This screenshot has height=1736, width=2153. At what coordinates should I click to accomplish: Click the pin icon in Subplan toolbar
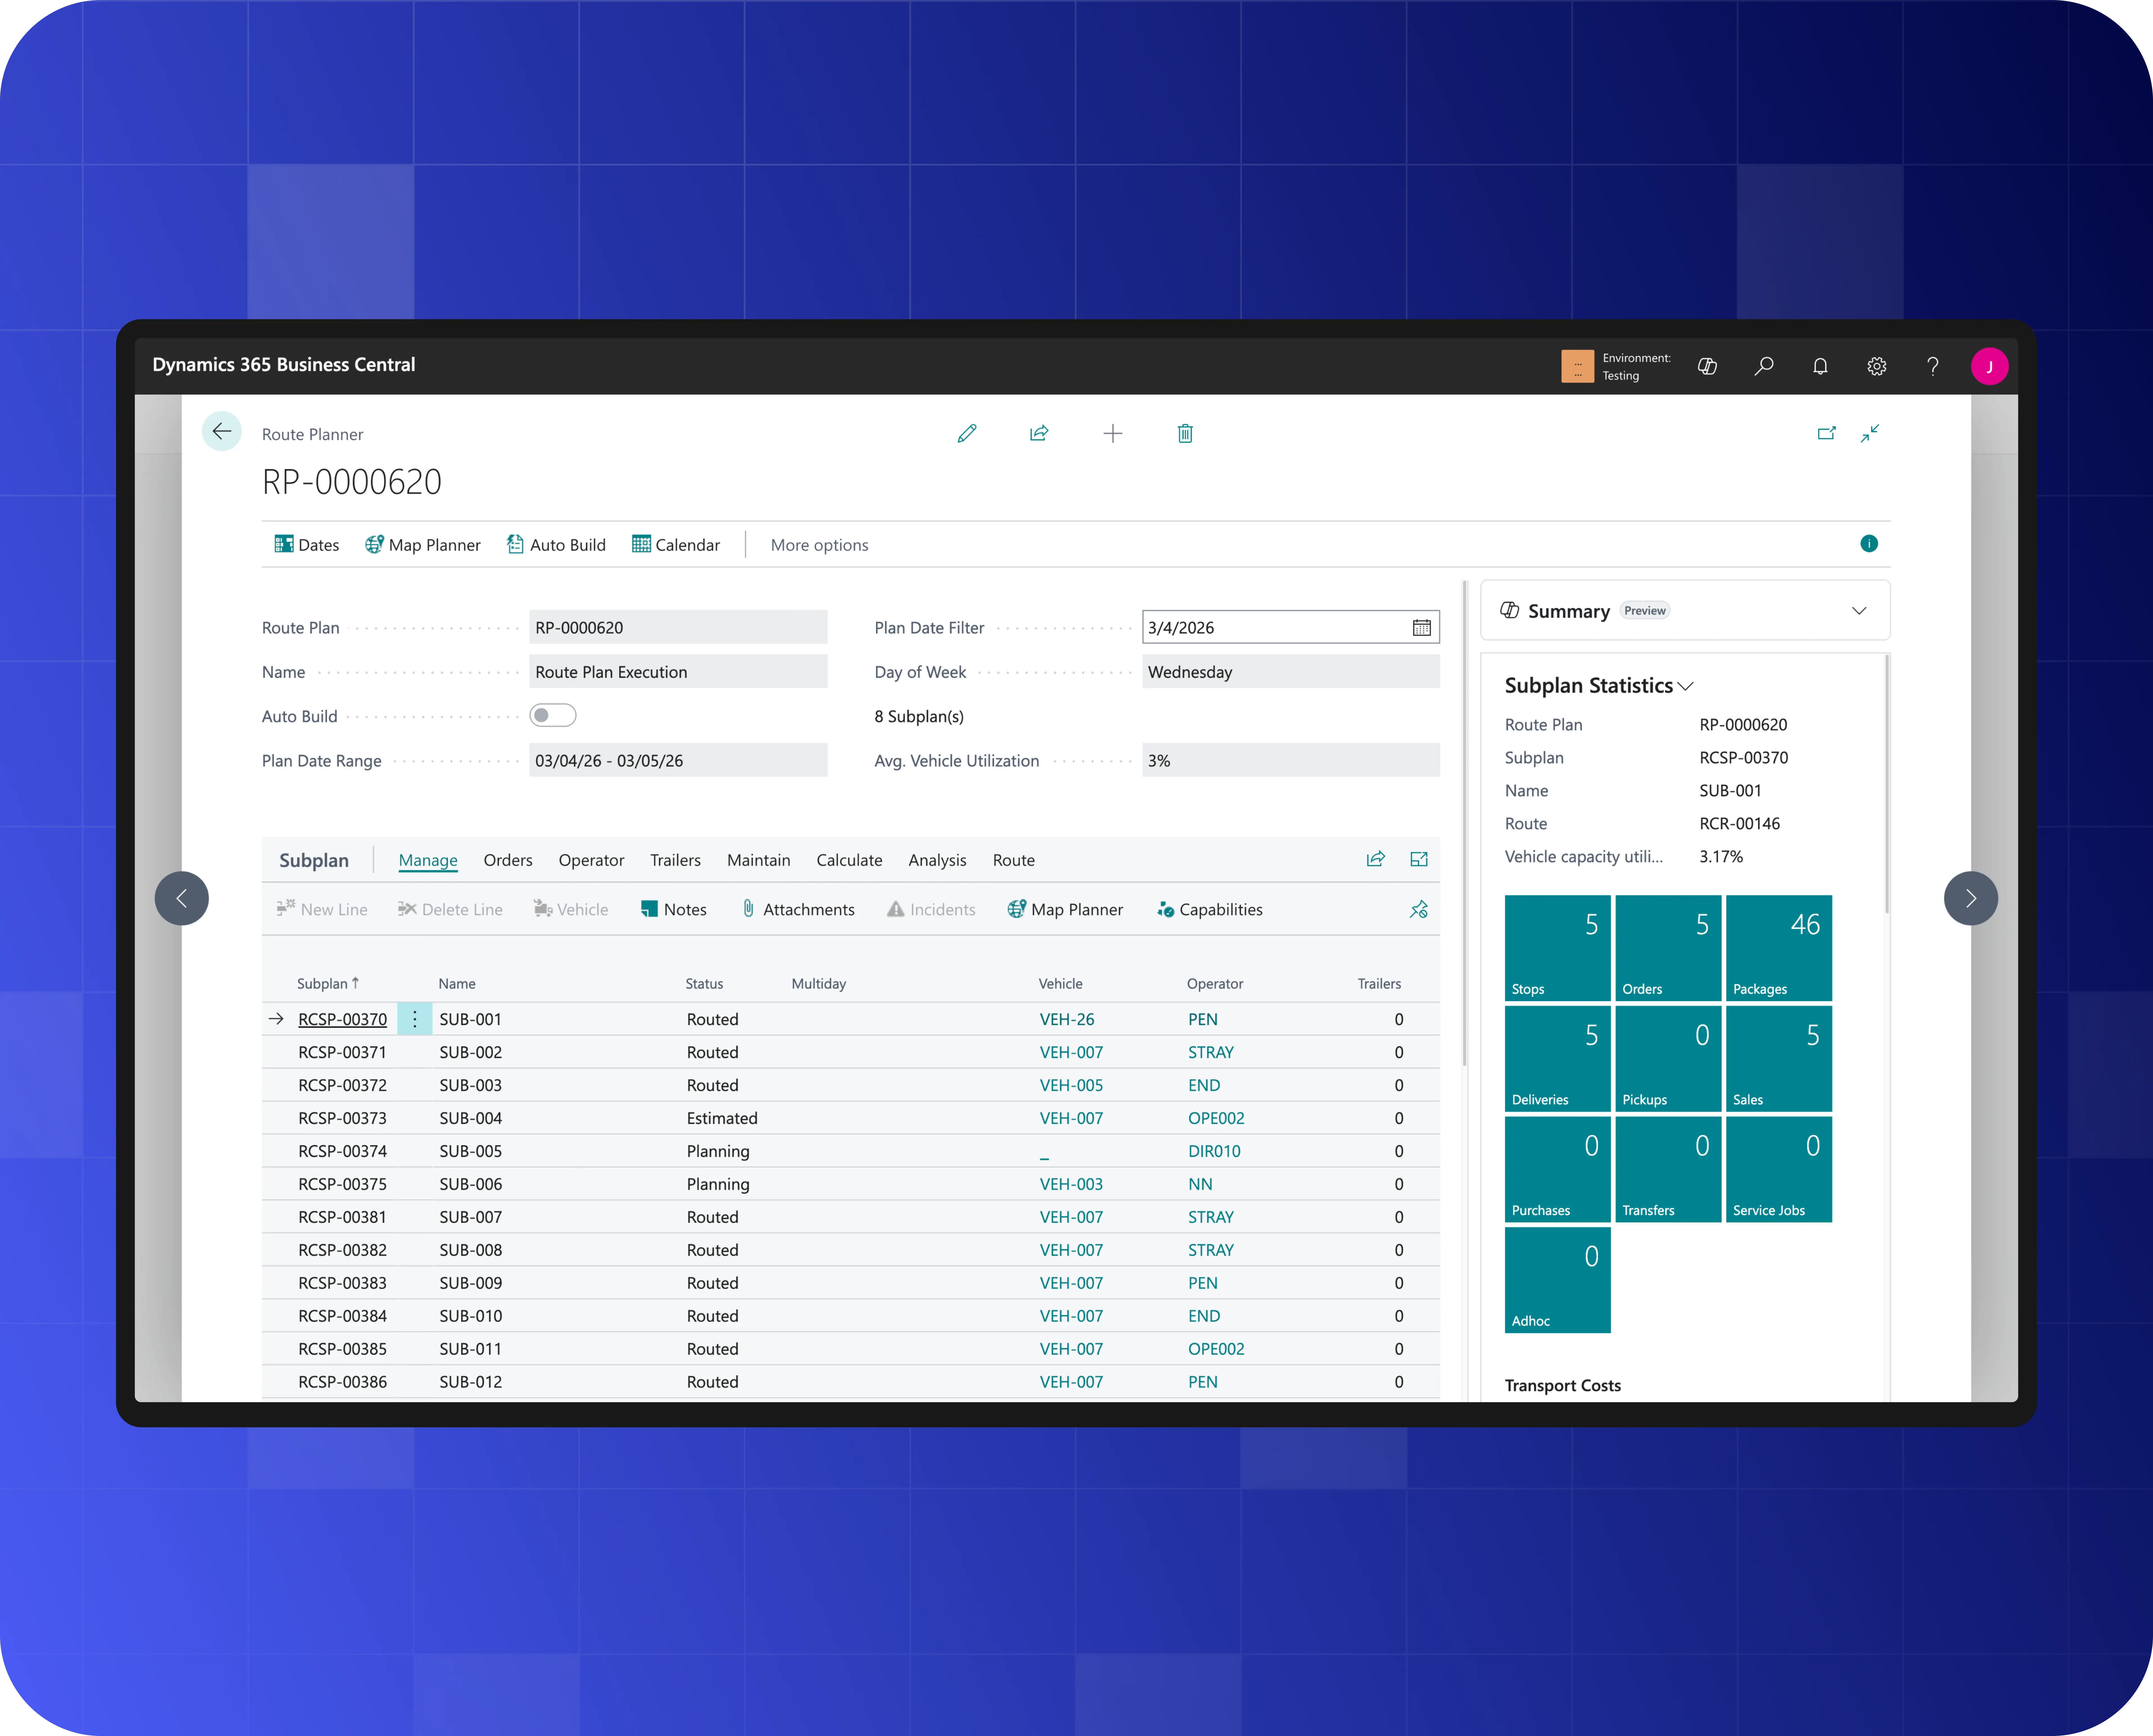[1419, 909]
